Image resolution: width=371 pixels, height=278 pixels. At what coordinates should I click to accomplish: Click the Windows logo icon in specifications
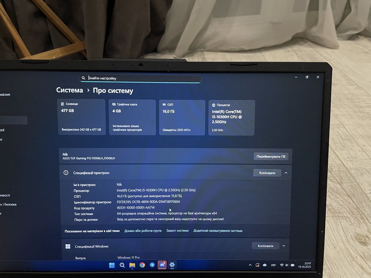click(68, 247)
